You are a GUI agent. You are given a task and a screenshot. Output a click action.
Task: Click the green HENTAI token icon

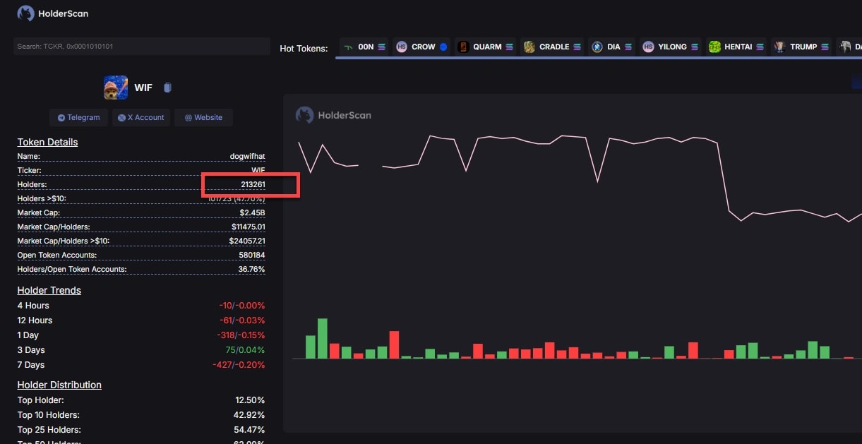[714, 47]
